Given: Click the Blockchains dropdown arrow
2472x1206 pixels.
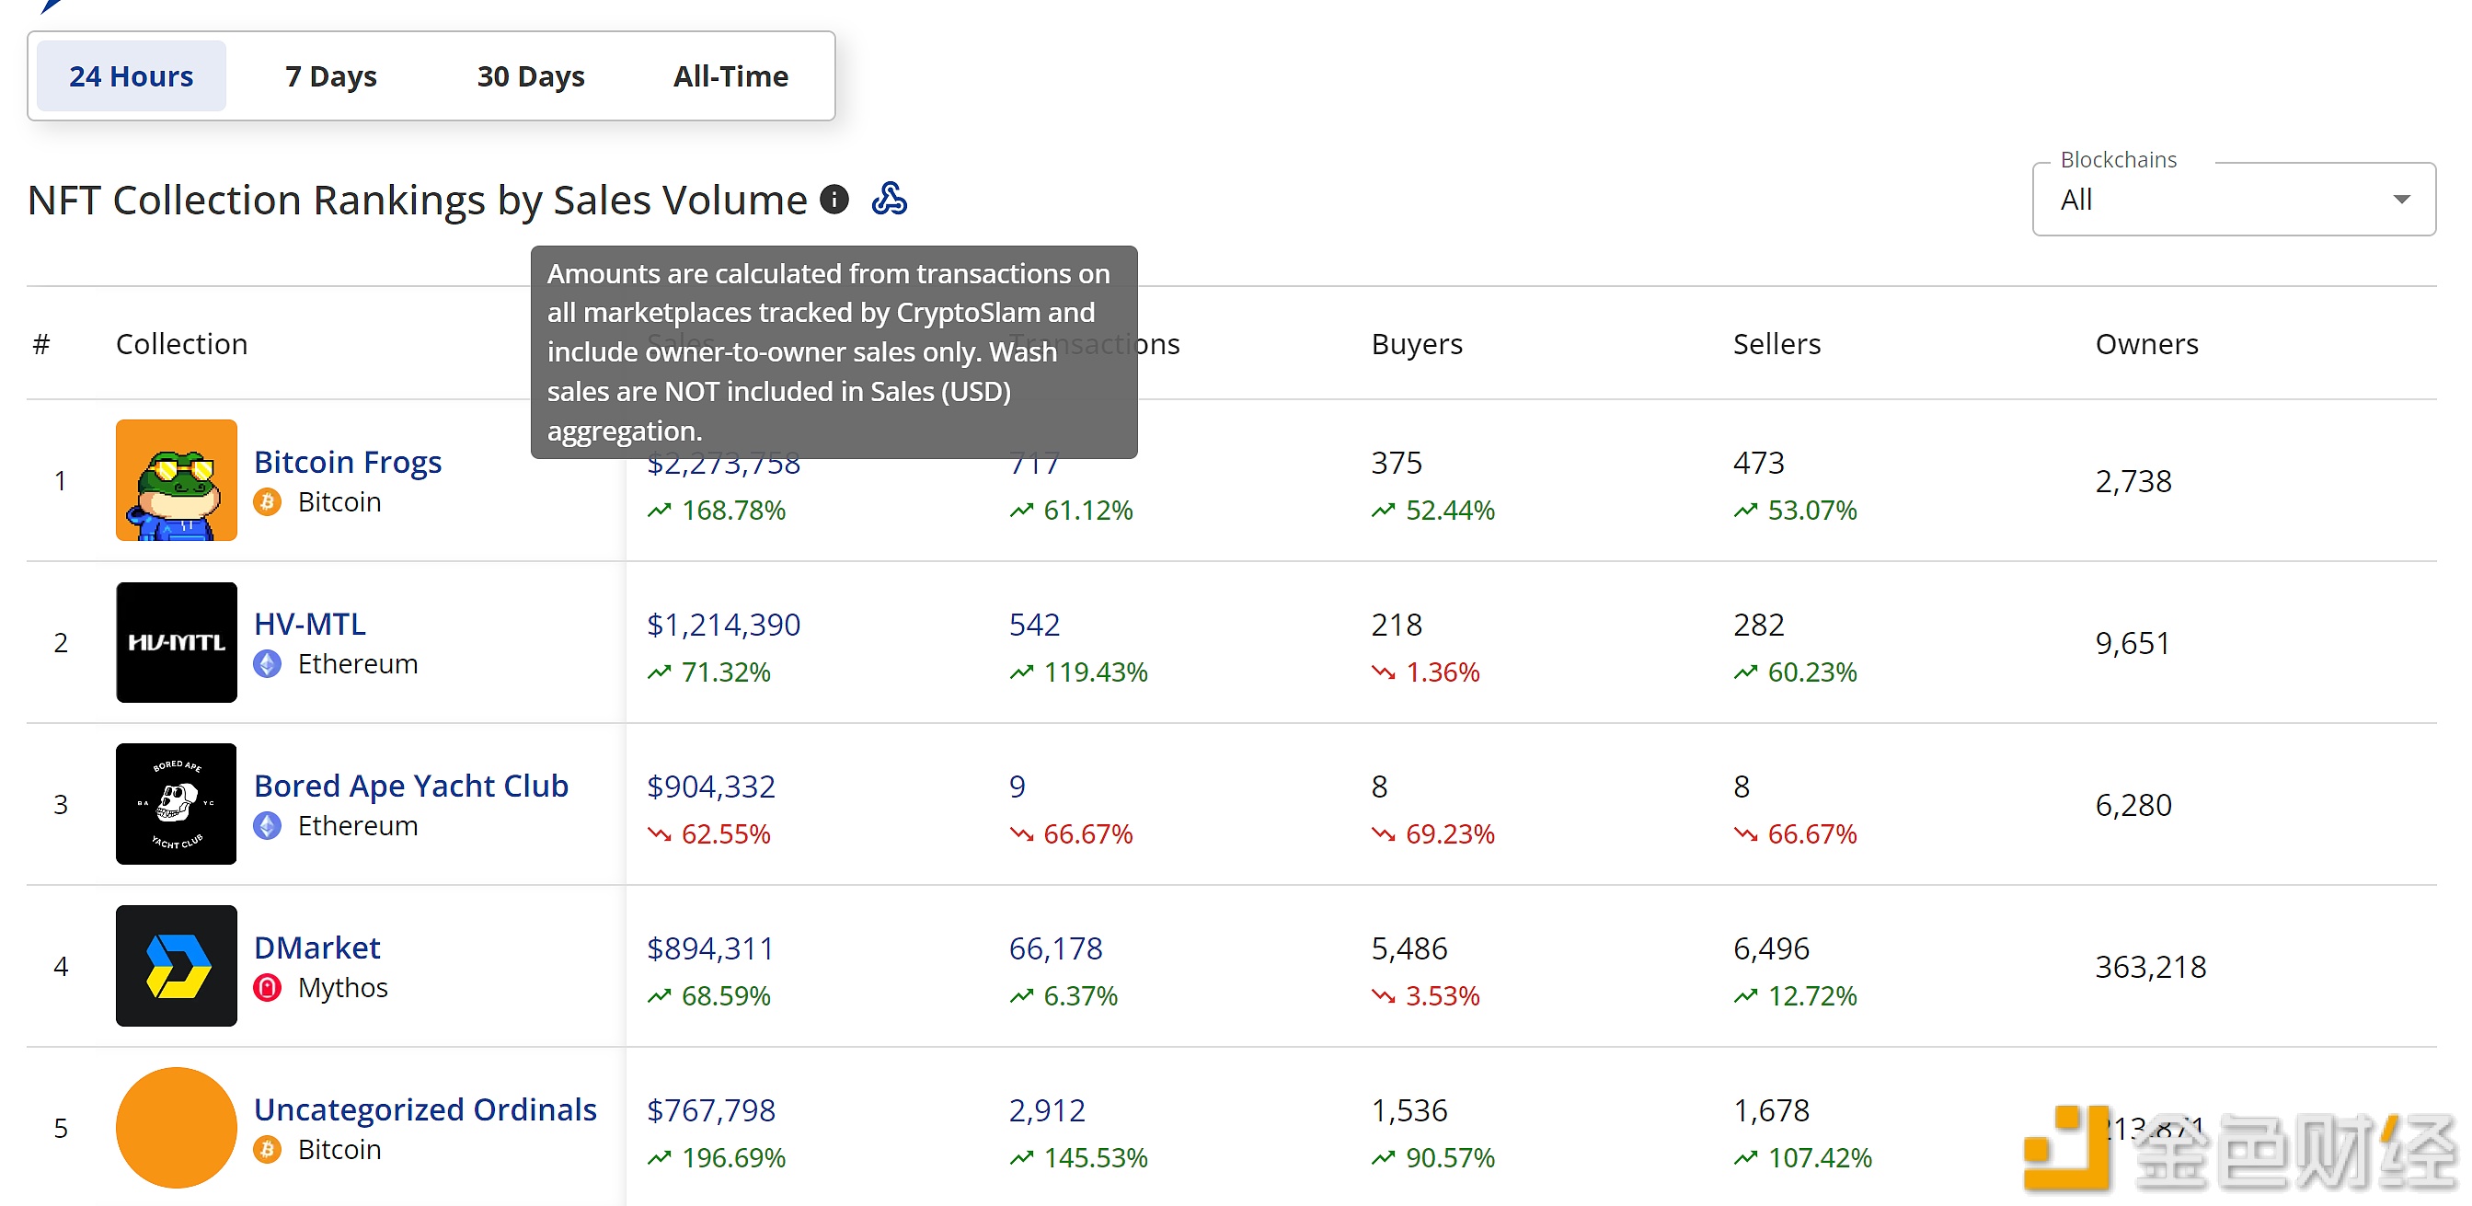Looking at the screenshot, I should (2401, 200).
